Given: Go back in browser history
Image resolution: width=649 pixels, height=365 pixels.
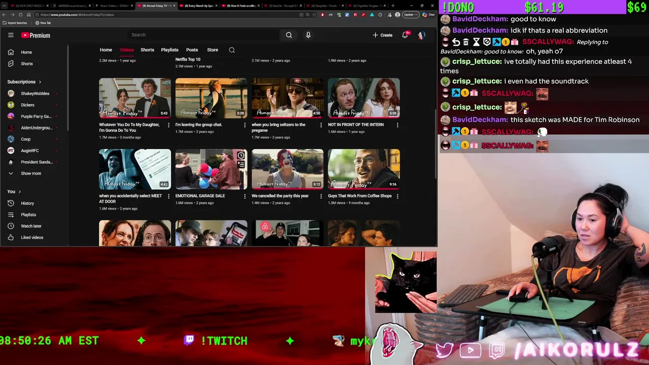Looking at the screenshot, I should [x=4, y=15].
